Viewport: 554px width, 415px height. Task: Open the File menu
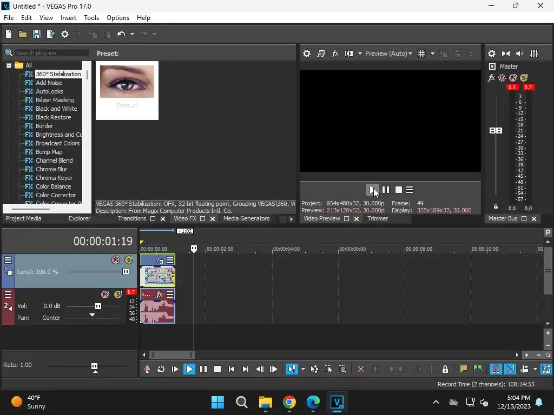9,18
